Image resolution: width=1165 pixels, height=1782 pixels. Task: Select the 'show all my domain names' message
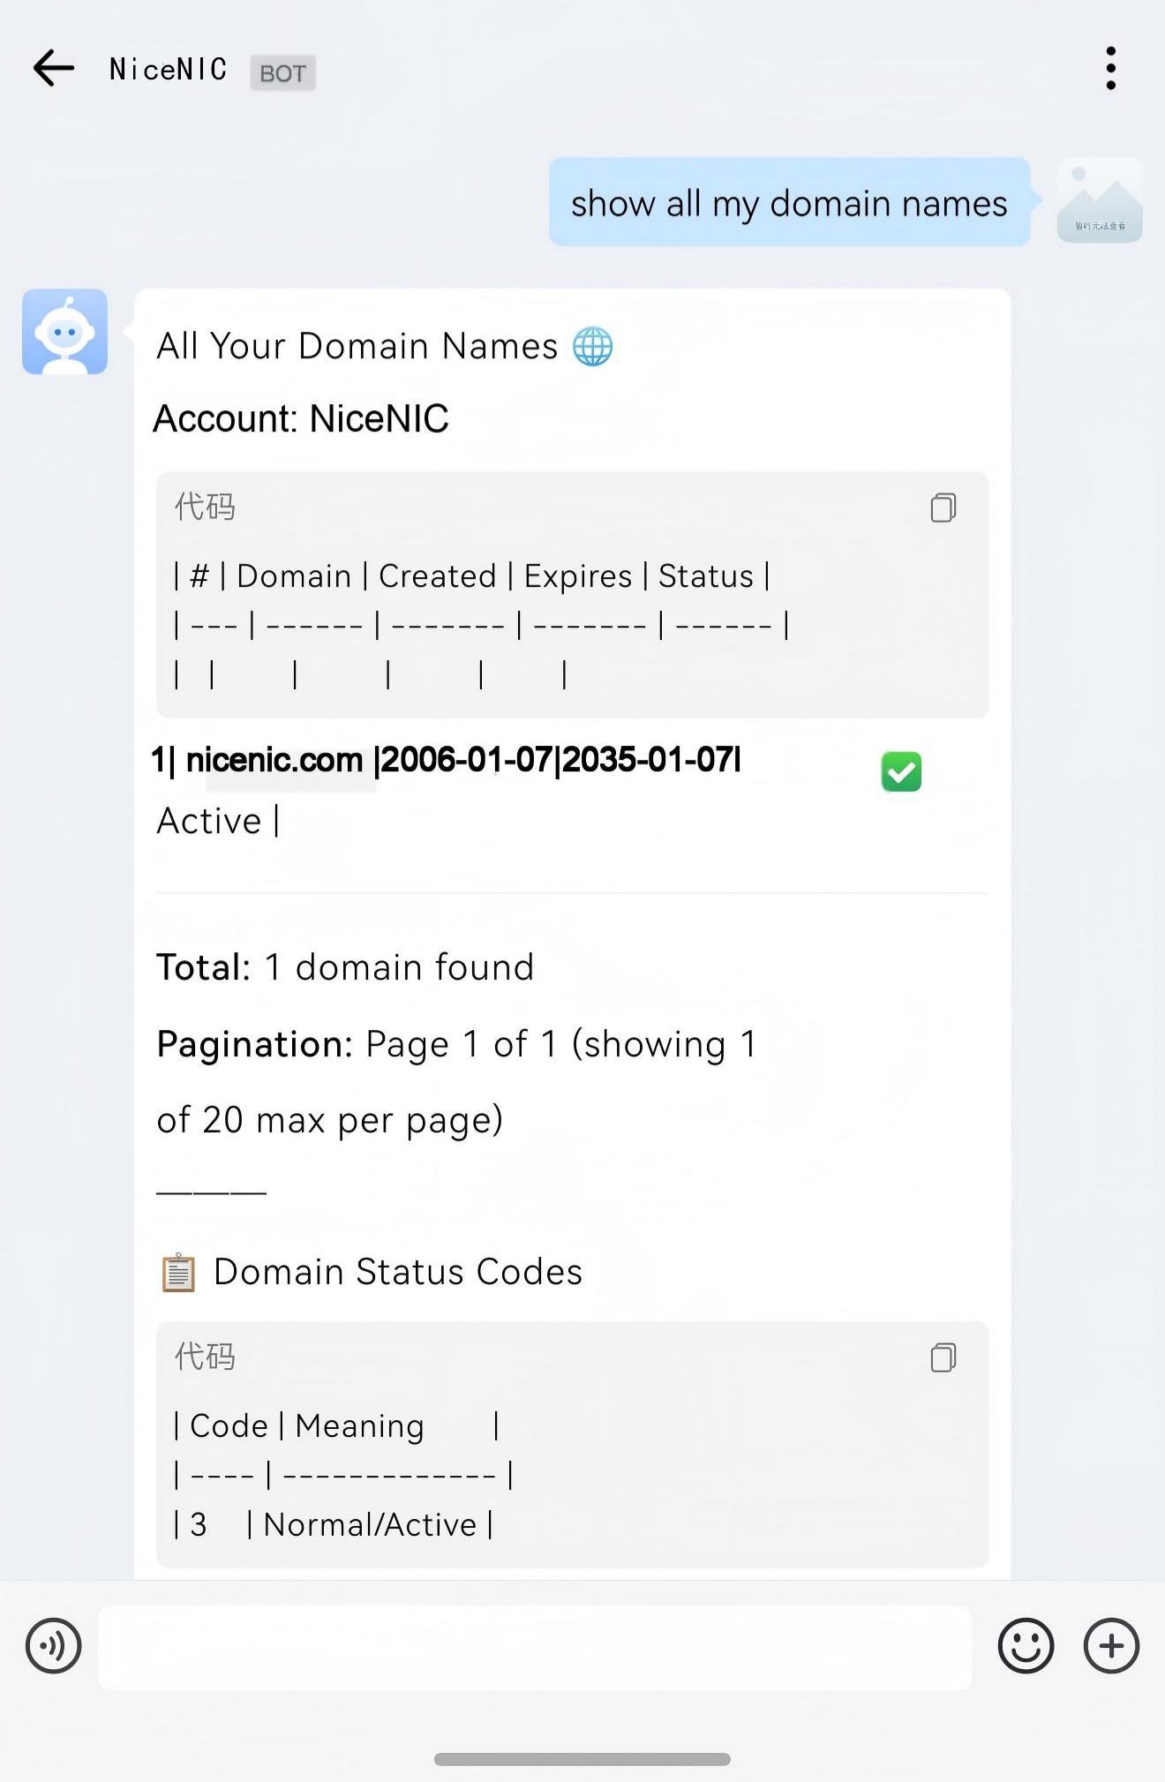pyautogui.click(x=789, y=202)
